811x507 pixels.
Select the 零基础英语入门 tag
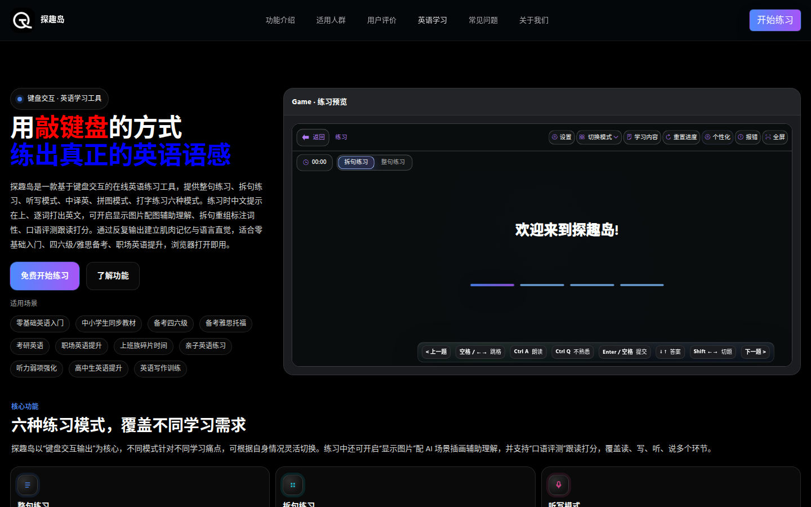coord(40,323)
